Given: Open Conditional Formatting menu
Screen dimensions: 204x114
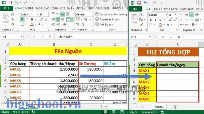Looking at the screenshot, I should click(111, 14).
